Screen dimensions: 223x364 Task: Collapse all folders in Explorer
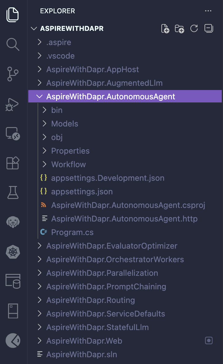click(209, 29)
